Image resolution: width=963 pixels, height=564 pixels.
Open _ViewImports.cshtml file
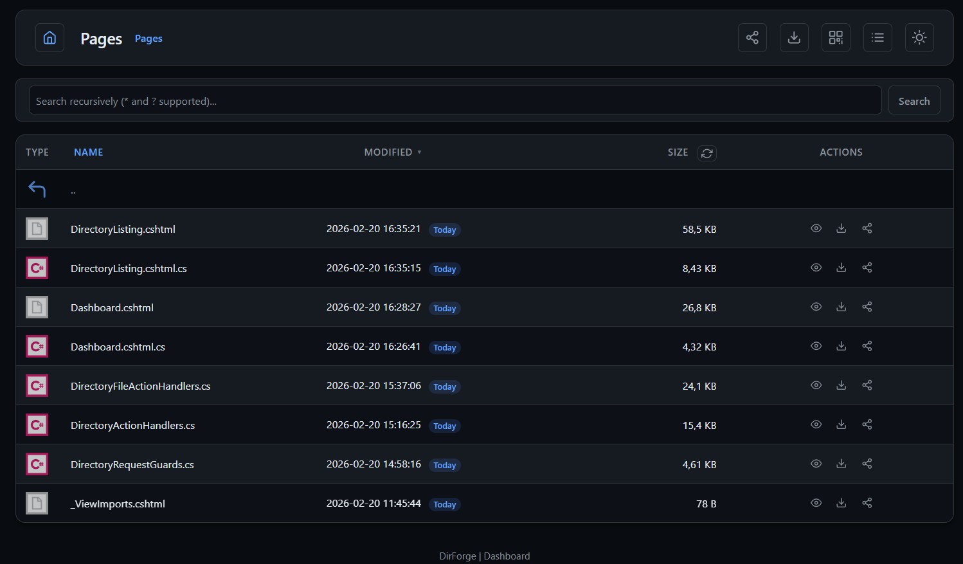tap(118, 504)
